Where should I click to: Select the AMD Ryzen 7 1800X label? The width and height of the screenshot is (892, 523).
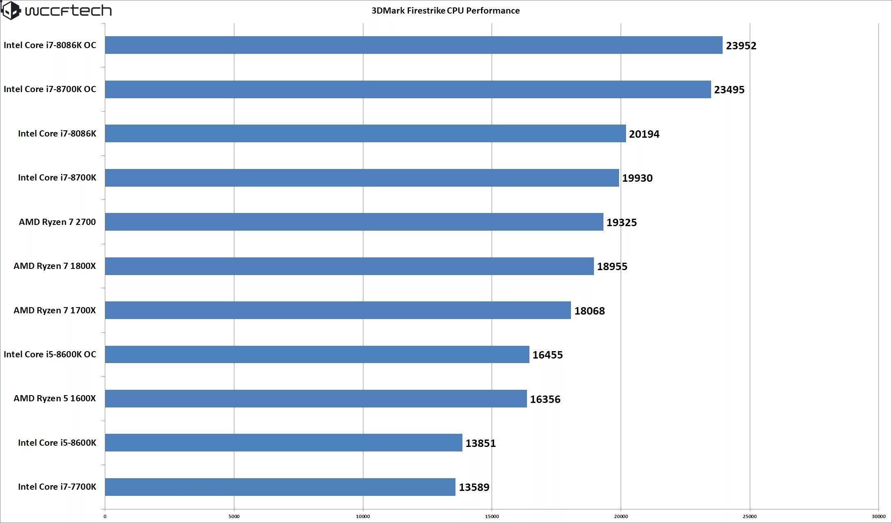[55, 266]
